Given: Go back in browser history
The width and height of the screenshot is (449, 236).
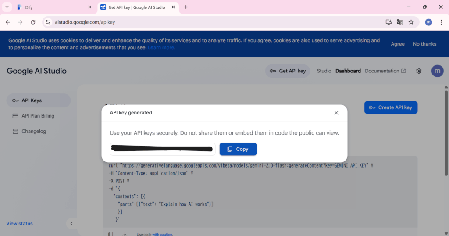Looking at the screenshot, I should point(8,22).
